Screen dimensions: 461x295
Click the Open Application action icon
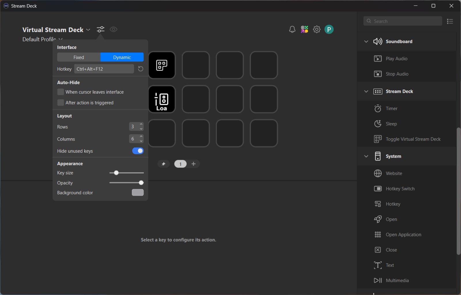point(378,234)
